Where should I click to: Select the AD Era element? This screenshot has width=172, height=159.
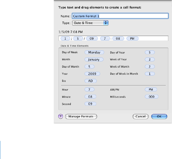click(x=91, y=81)
